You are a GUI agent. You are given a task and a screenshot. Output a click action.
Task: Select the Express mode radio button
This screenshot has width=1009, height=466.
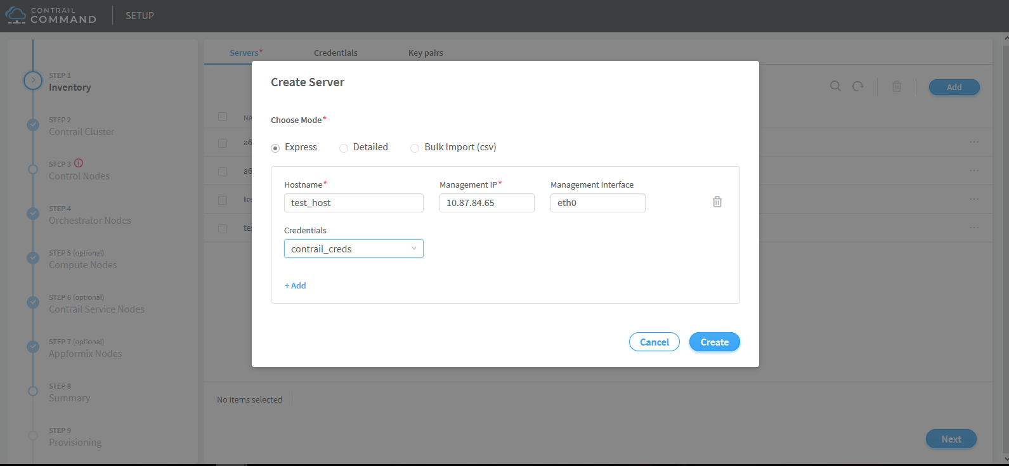[x=275, y=148]
